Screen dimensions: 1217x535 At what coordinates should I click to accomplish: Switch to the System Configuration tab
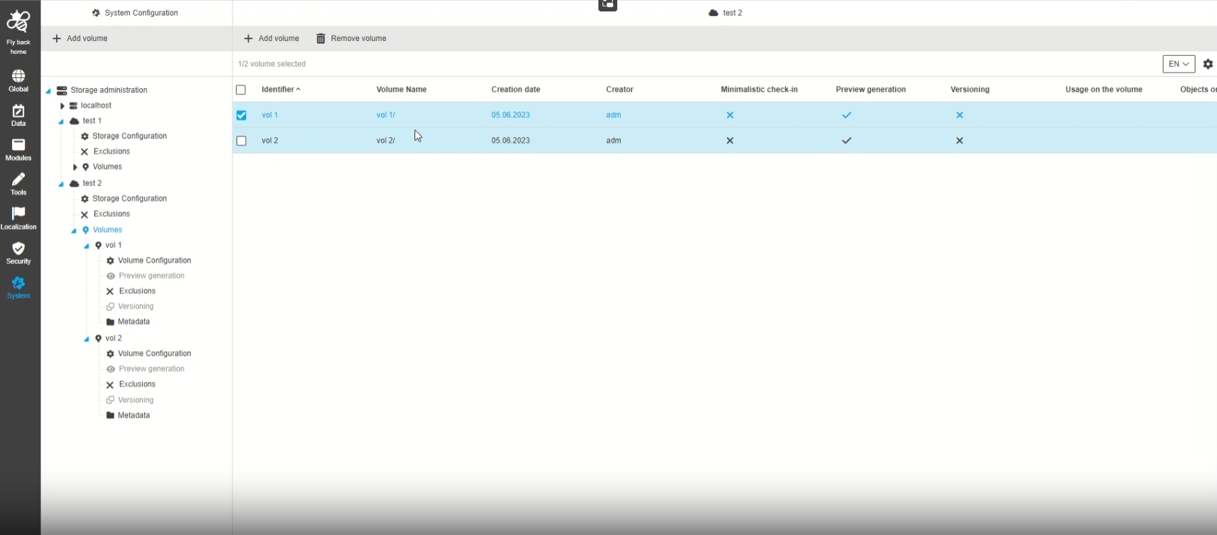point(135,13)
